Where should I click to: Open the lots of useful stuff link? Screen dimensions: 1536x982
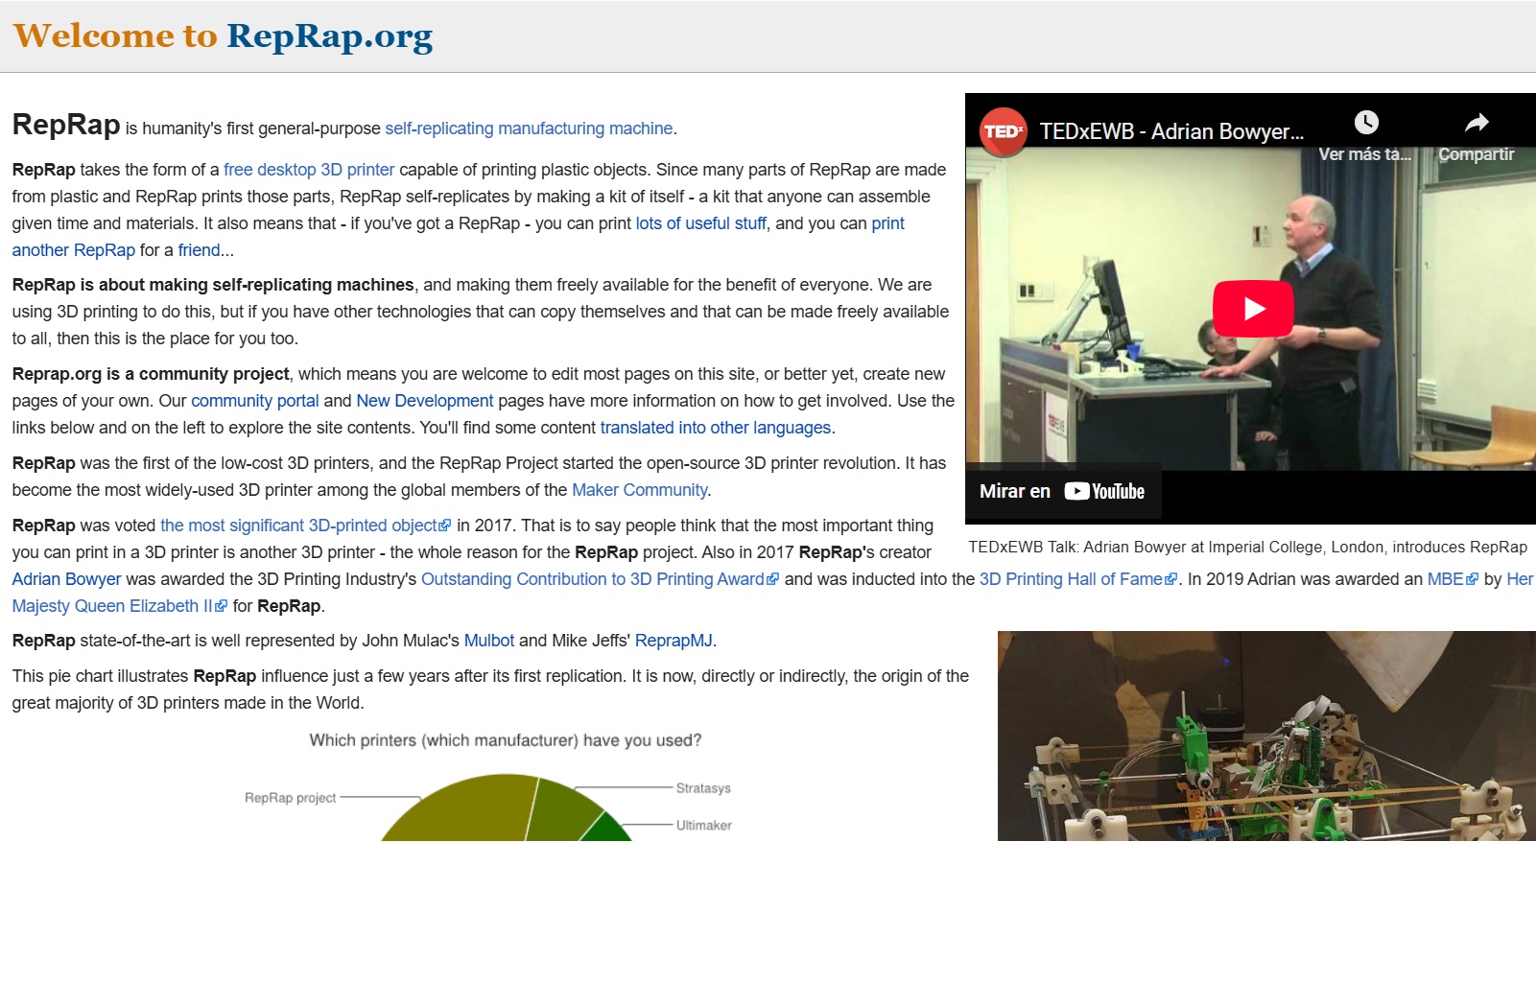[700, 223]
